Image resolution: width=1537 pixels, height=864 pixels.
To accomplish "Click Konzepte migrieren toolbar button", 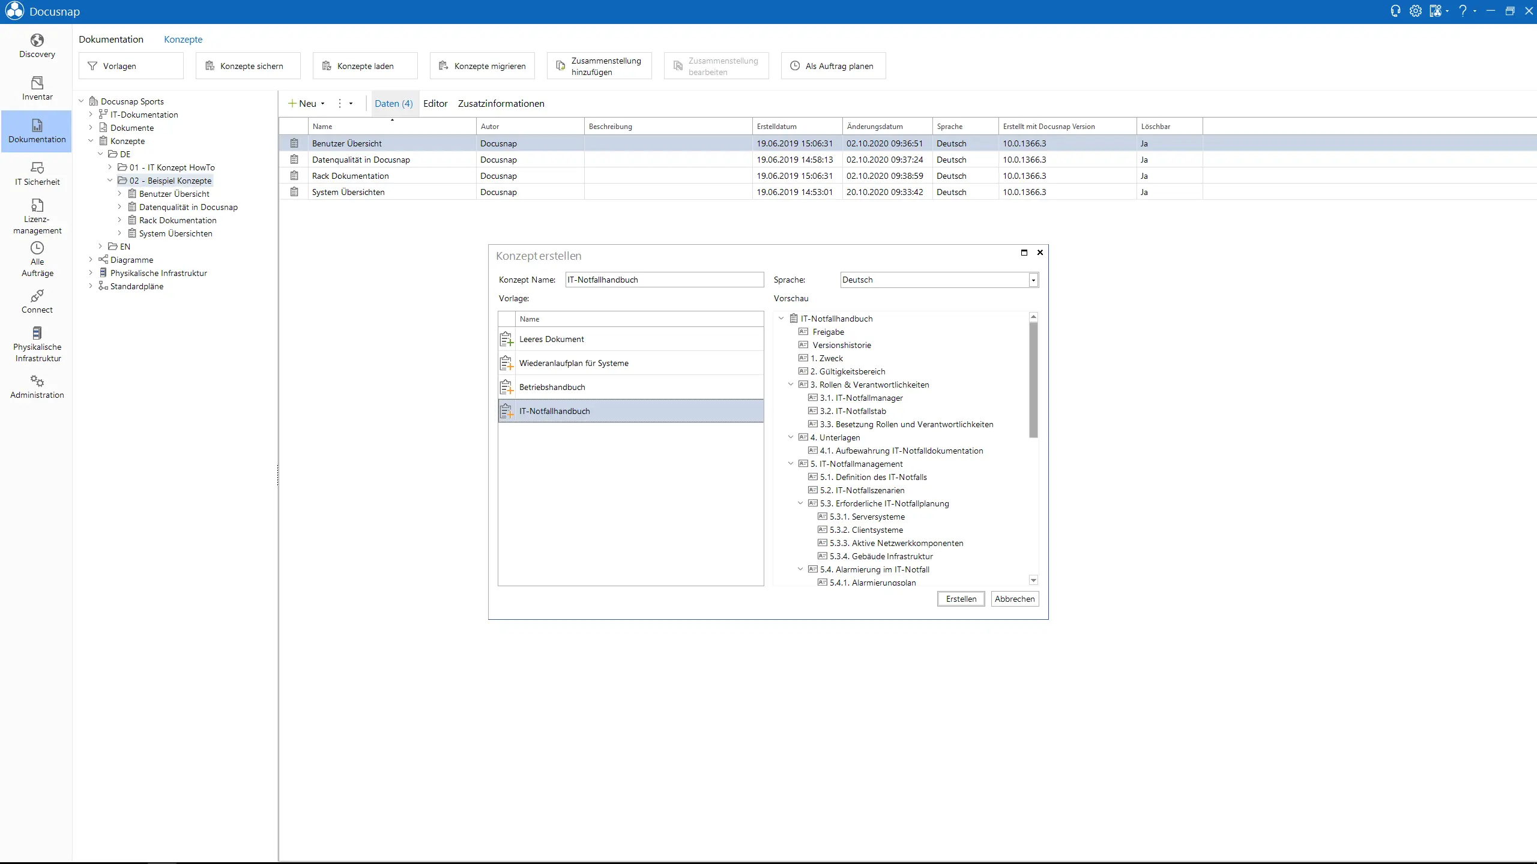I will point(482,66).
